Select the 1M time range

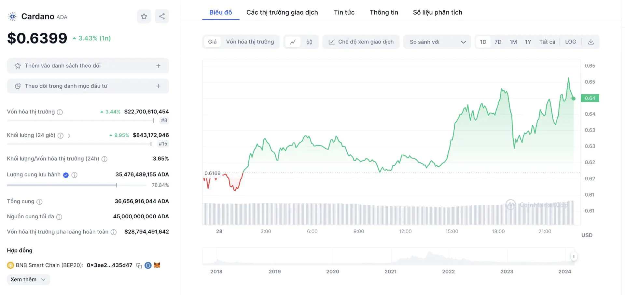click(x=513, y=42)
